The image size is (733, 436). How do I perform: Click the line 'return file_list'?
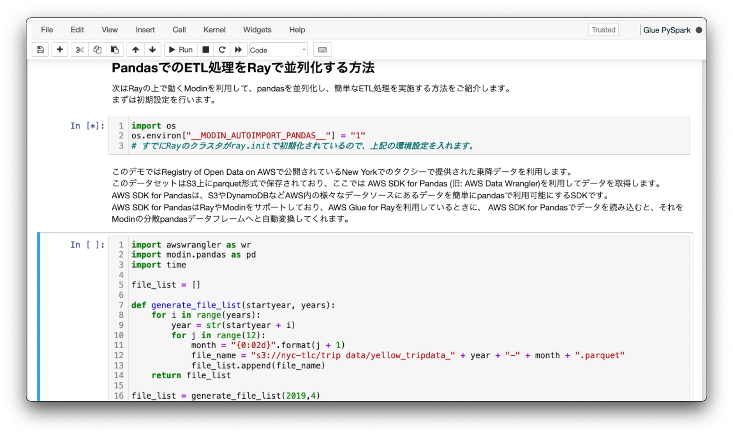point(191,375)
